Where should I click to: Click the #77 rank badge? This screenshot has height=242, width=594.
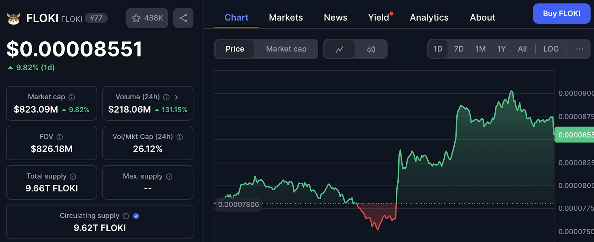96,18
